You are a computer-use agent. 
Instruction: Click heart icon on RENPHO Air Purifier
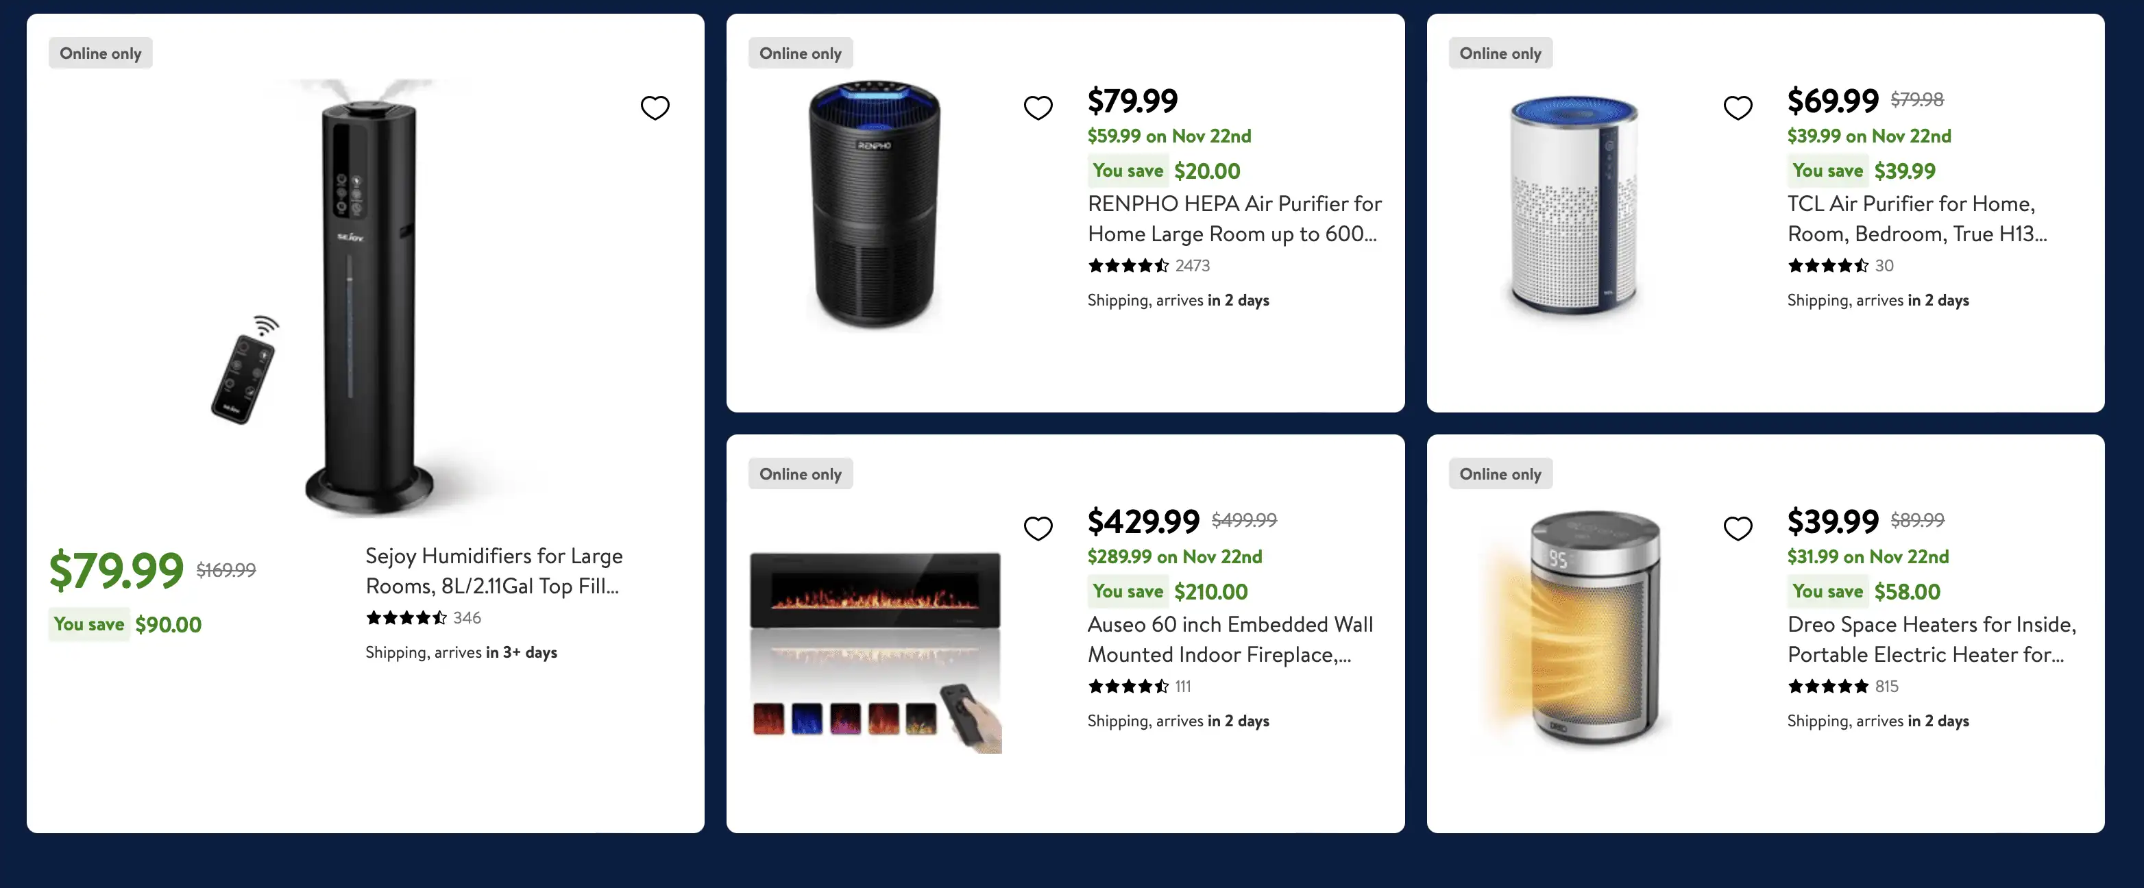pyautogui.click(x=1037, y=108)
